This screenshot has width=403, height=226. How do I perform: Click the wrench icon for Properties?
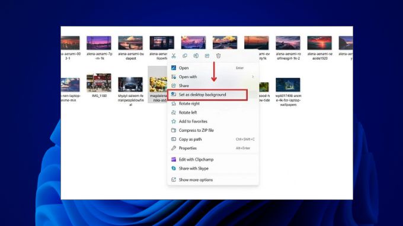(x=174, y=148)
